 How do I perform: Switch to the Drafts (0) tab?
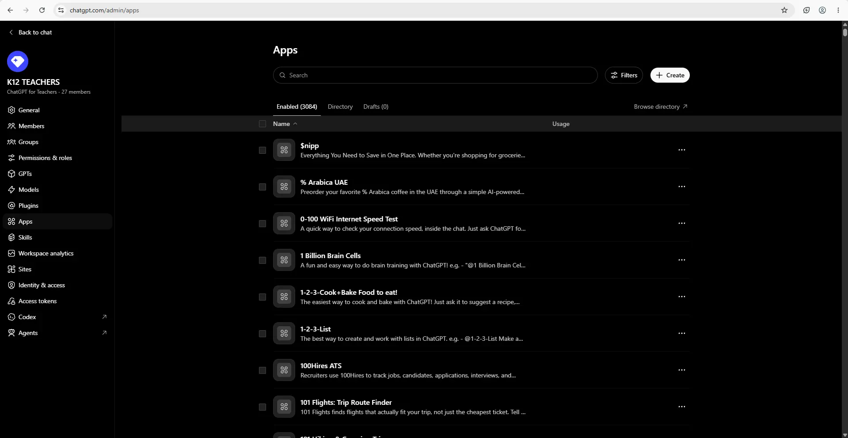click(376, 107)
